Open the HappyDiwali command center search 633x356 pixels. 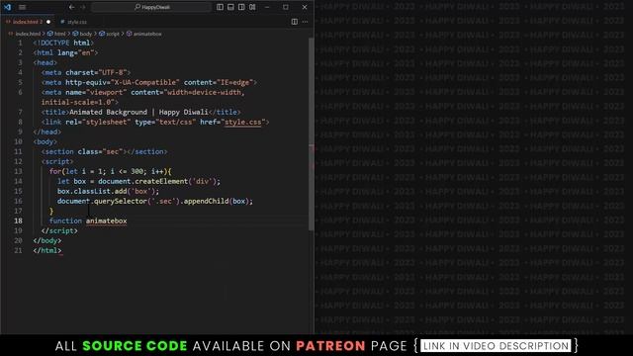151,7
